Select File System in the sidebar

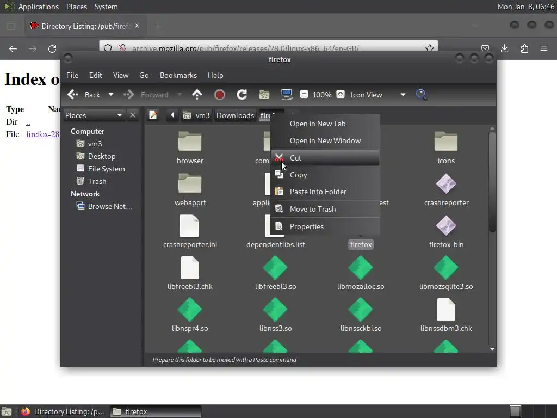click(101, 169)
